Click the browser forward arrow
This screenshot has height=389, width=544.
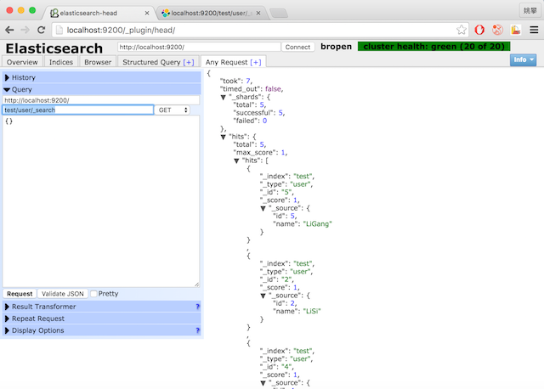coord(25,31)
